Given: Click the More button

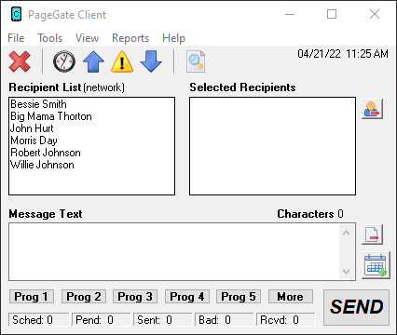Looking at the screenshot, I should click(x=291, y=297).
